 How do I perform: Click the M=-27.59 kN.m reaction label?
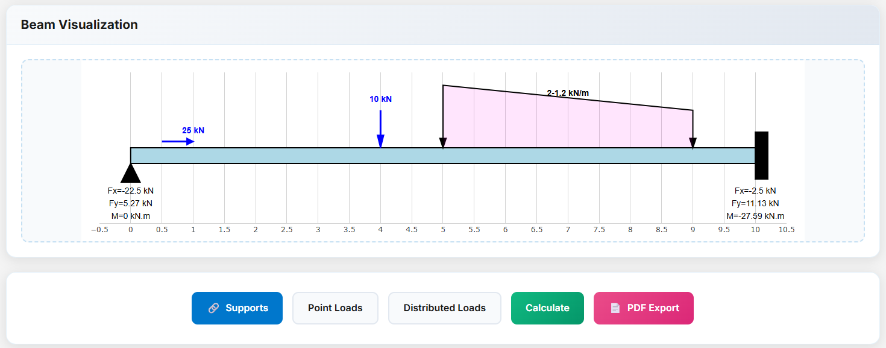[755, 216]
